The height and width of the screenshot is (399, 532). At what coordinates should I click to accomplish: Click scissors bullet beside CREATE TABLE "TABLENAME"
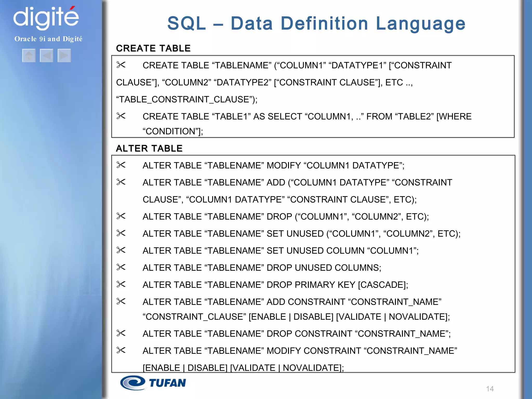point(121,65)
